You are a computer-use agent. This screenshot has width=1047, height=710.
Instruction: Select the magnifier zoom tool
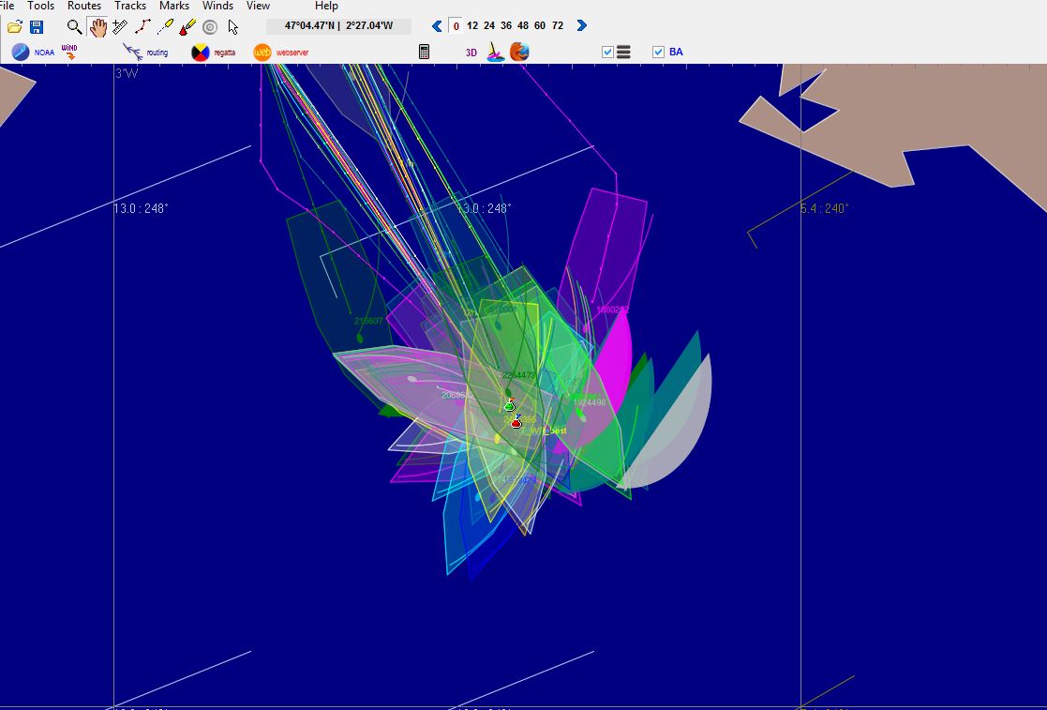point(74,26)
